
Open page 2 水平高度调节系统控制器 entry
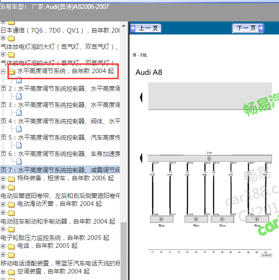tap(60, 89)
